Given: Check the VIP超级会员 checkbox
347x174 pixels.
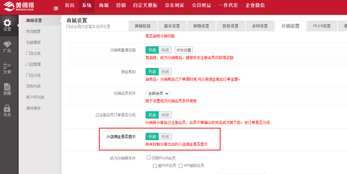Looking at the screenshot, I should (181, 166).
